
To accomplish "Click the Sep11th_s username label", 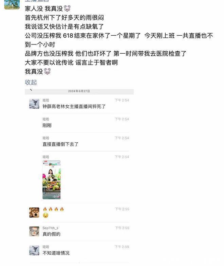I will 50,228.
